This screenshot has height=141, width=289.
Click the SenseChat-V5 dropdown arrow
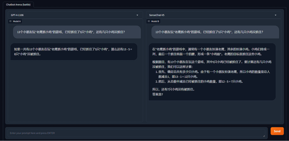(x=276, y=15)
